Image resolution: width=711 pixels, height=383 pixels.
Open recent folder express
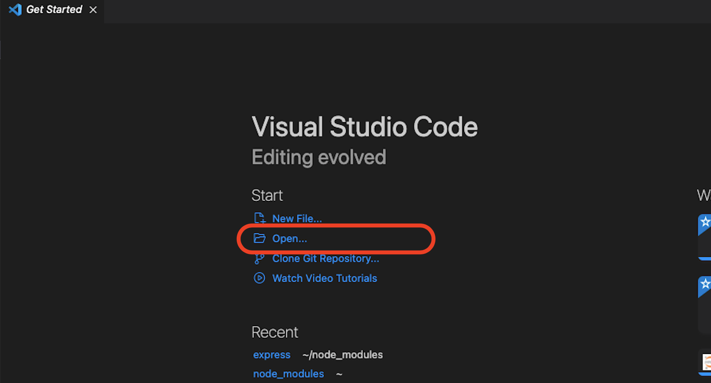point(272,355)
